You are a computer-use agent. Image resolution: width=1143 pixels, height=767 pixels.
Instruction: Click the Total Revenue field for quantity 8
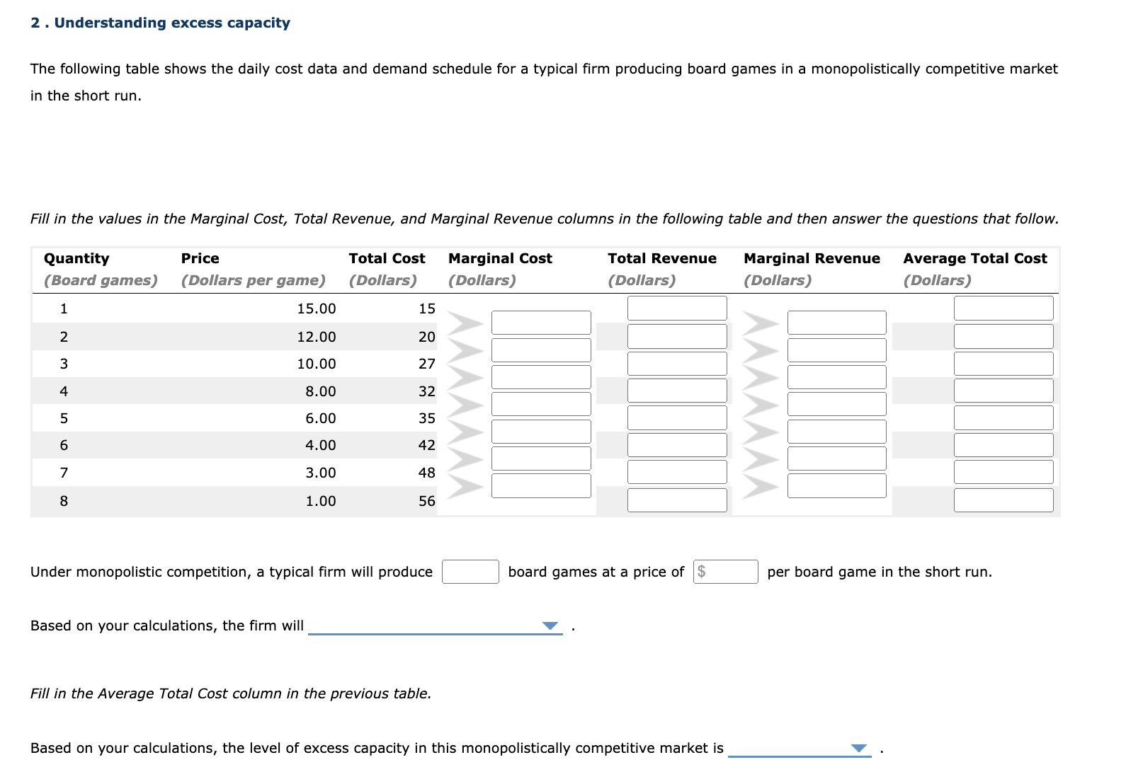[x=676, y=500]
